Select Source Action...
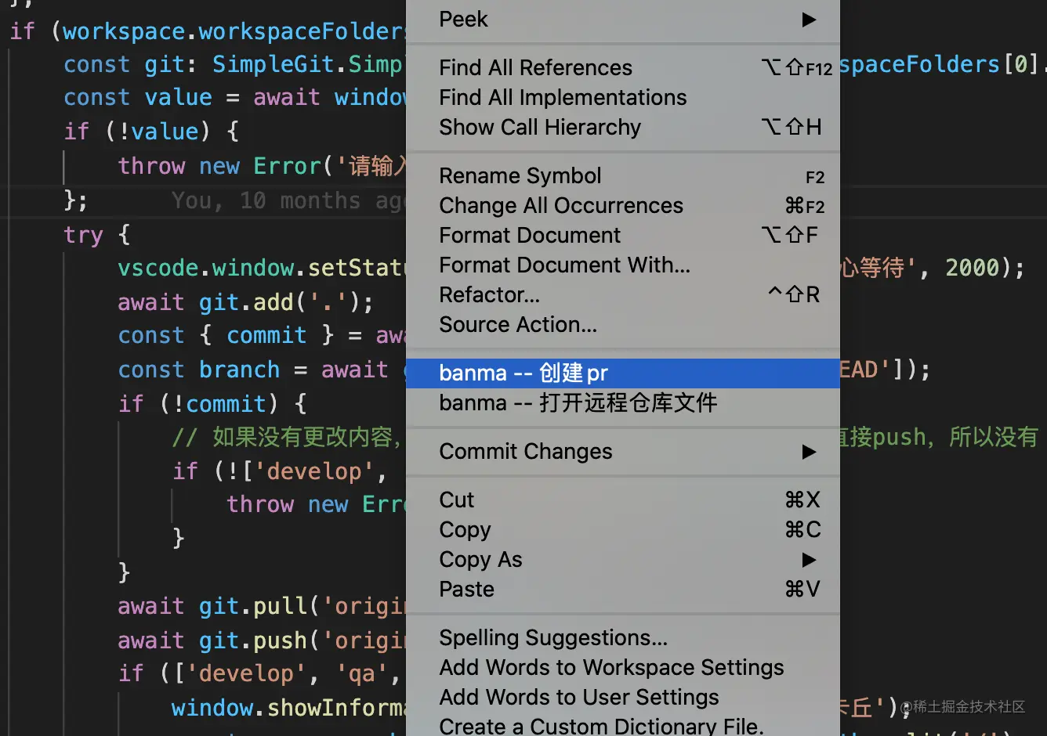This screenshot has height=736, width=1047. (x=623, y=324)
